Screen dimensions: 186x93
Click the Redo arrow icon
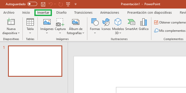point(61,4)
